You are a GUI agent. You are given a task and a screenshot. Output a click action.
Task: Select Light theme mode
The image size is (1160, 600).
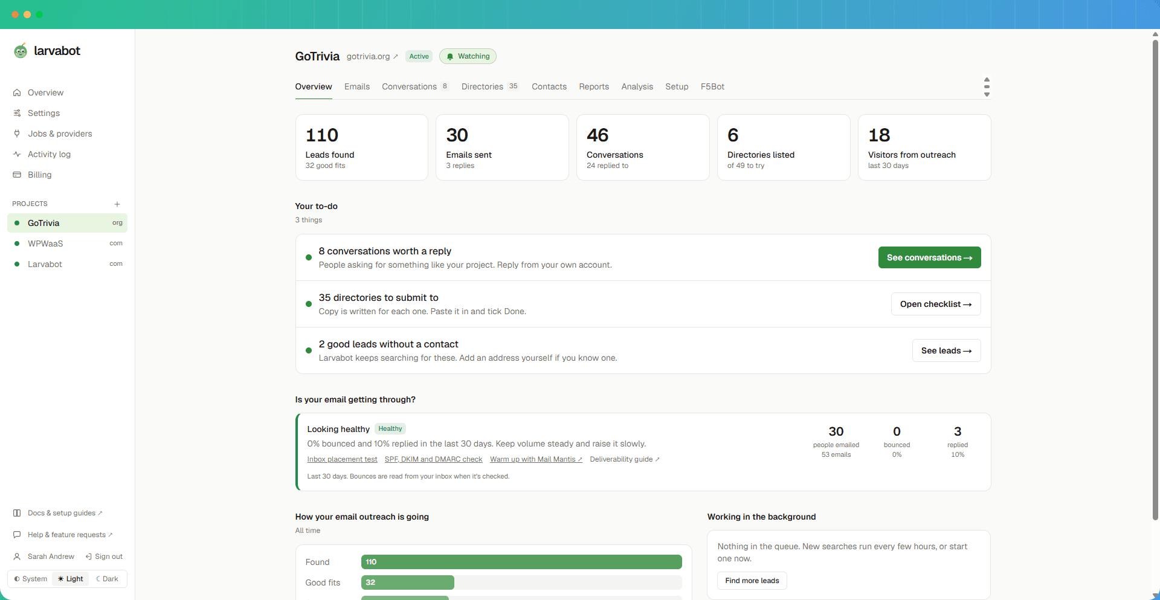[71, 579]
